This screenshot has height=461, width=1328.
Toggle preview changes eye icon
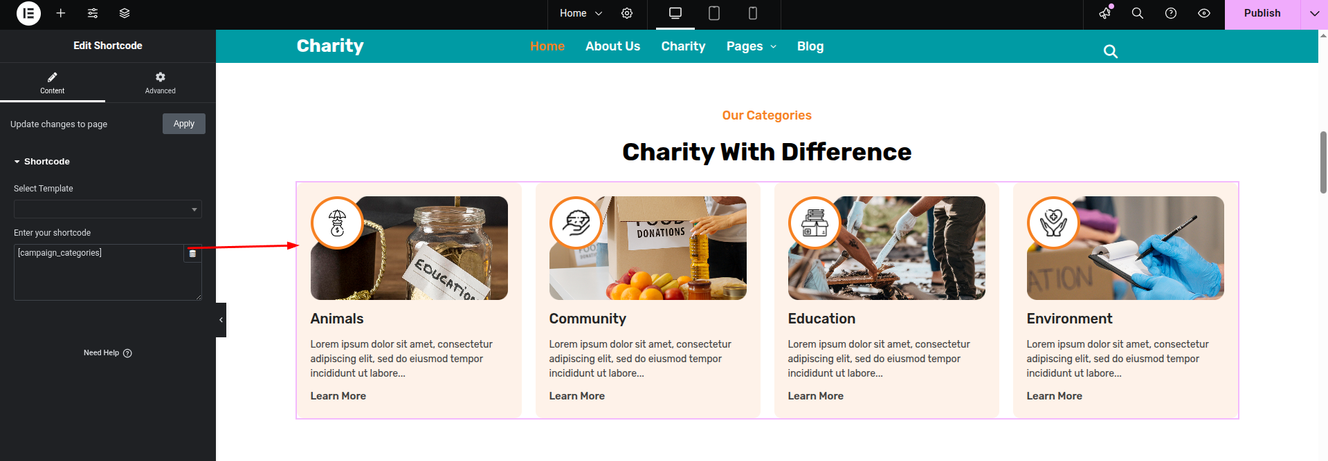(1204, 13)
